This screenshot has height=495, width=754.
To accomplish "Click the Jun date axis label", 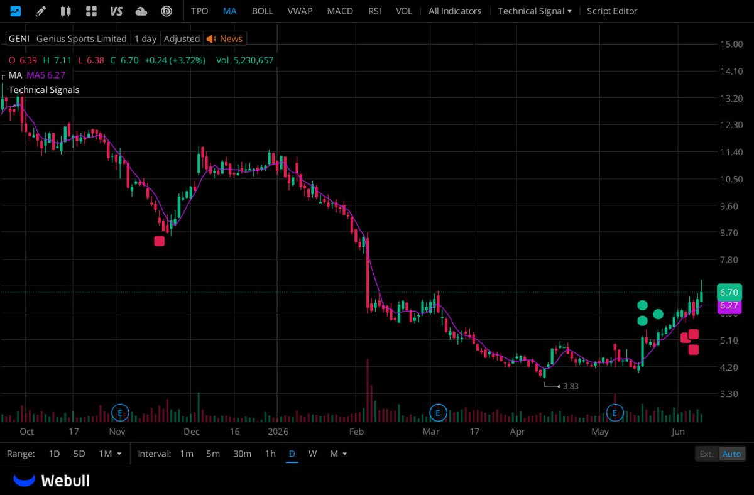I will [677, 432].
